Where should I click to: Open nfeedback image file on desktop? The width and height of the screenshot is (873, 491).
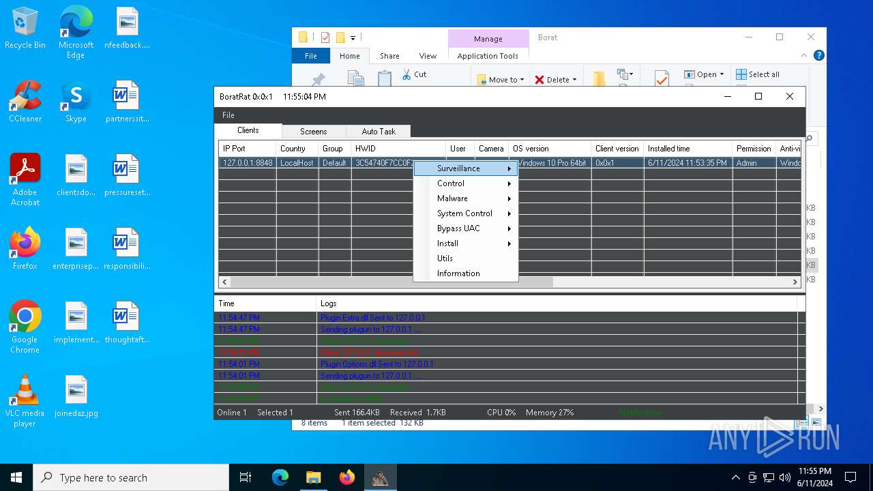[x=127, y=28]
